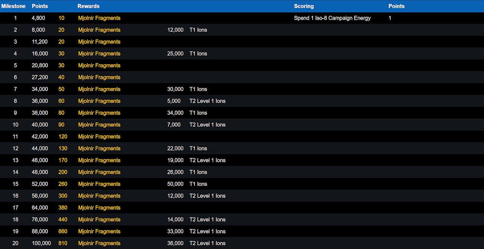
Task: Click the Points header beside Milestone
Action: [40, 6]
